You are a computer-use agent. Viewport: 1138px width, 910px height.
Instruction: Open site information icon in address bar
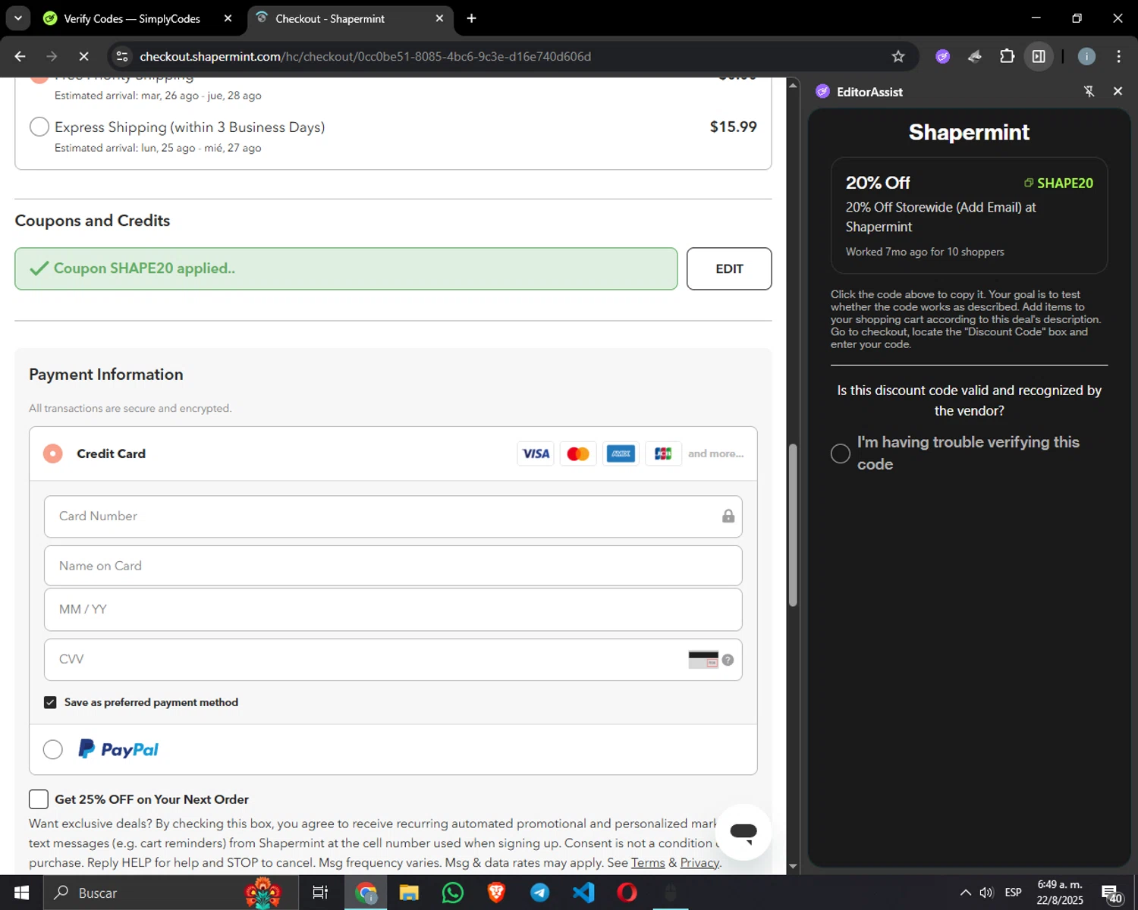[x=122, y=56]
